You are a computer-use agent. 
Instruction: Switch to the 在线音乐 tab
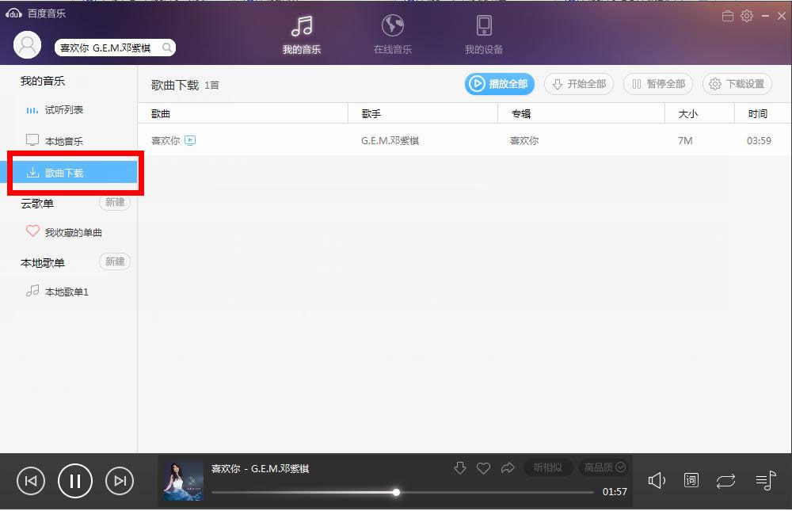(x=392, y=33)
